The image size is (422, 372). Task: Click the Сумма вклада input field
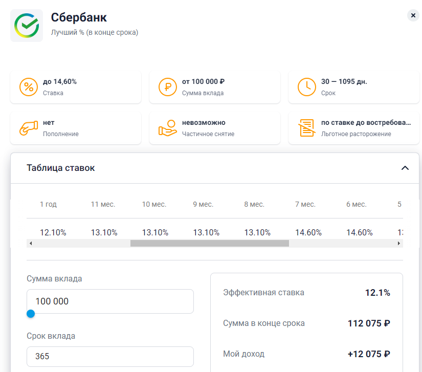click(110, 301)
